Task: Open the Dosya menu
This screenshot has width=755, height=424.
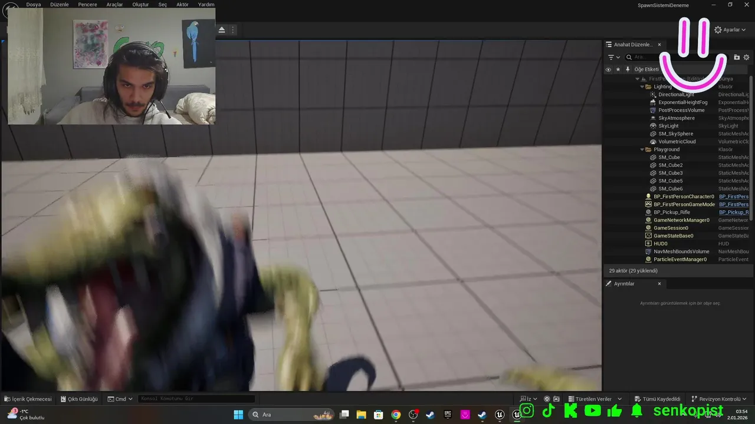Action: coord(34,4)
